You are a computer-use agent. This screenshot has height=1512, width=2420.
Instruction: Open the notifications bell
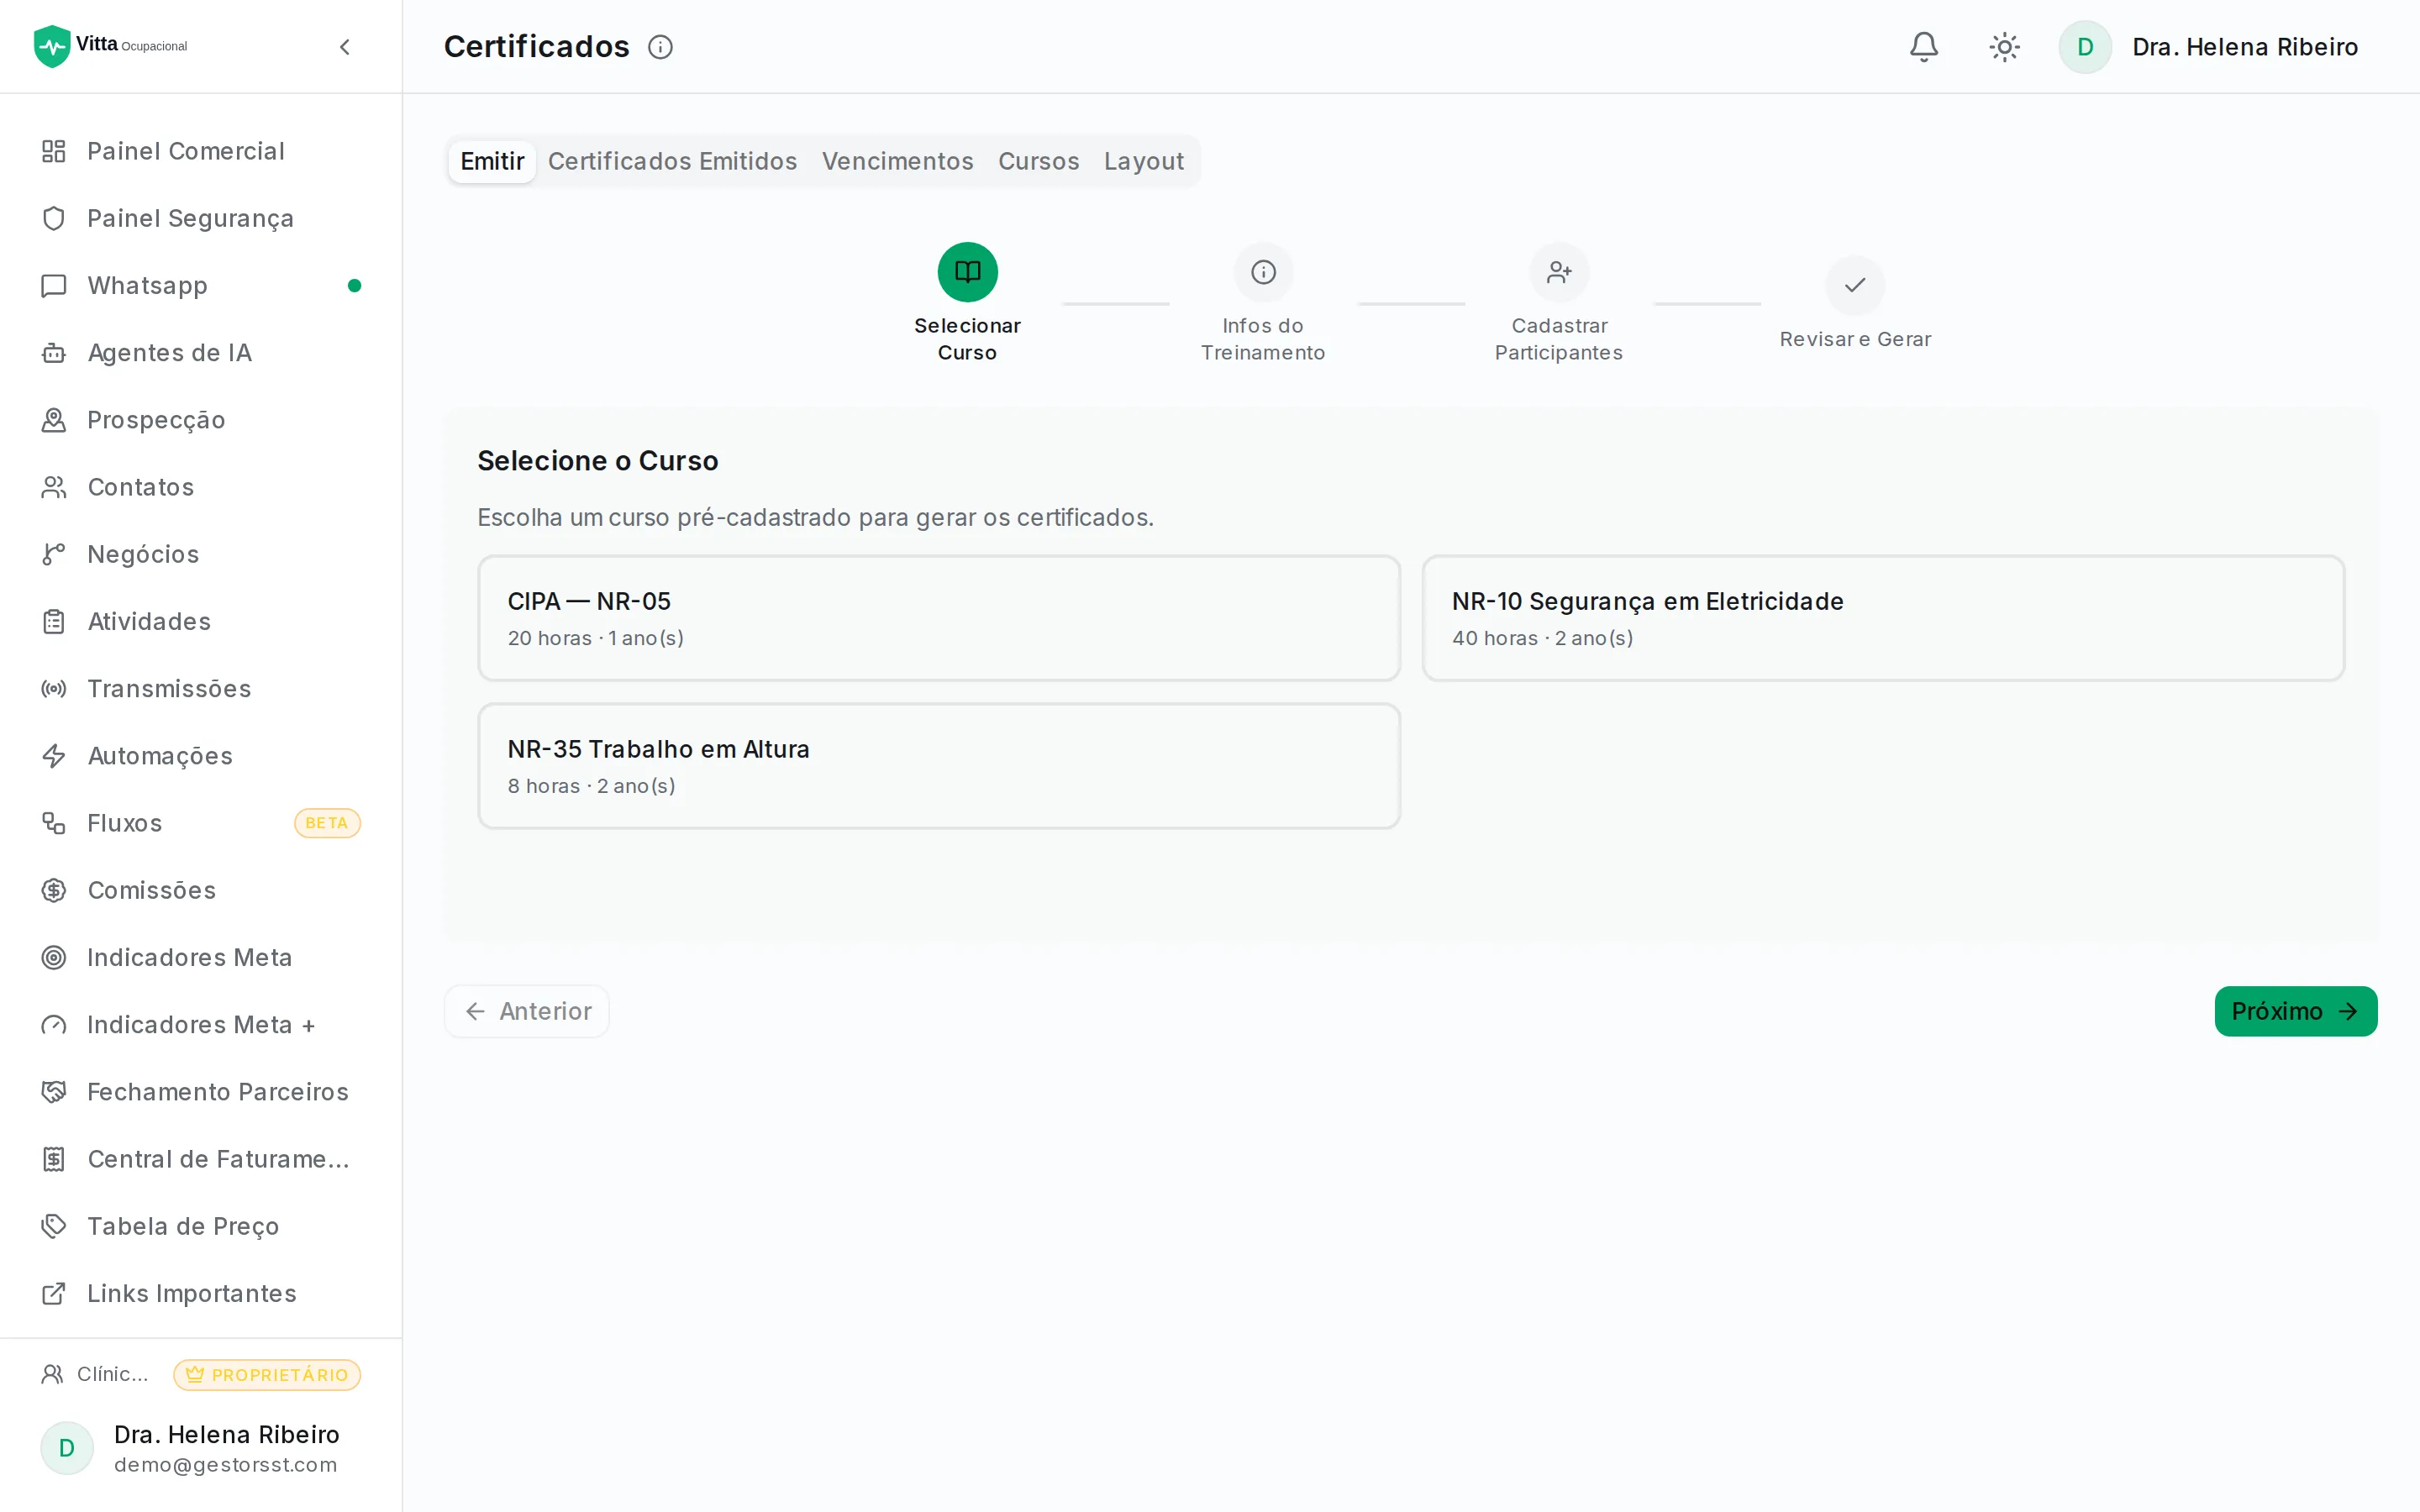pyautogui.click(x=1923, y=47)
